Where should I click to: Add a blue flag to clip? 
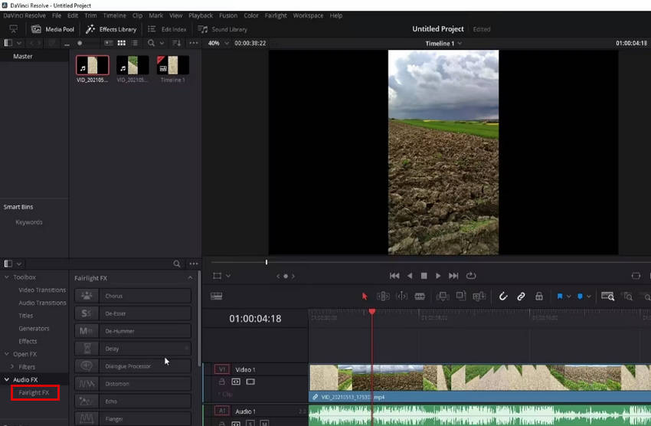560,297
